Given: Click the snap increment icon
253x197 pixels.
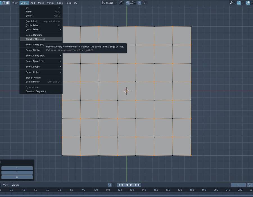Looking at the screenshot, I should 132,3.
